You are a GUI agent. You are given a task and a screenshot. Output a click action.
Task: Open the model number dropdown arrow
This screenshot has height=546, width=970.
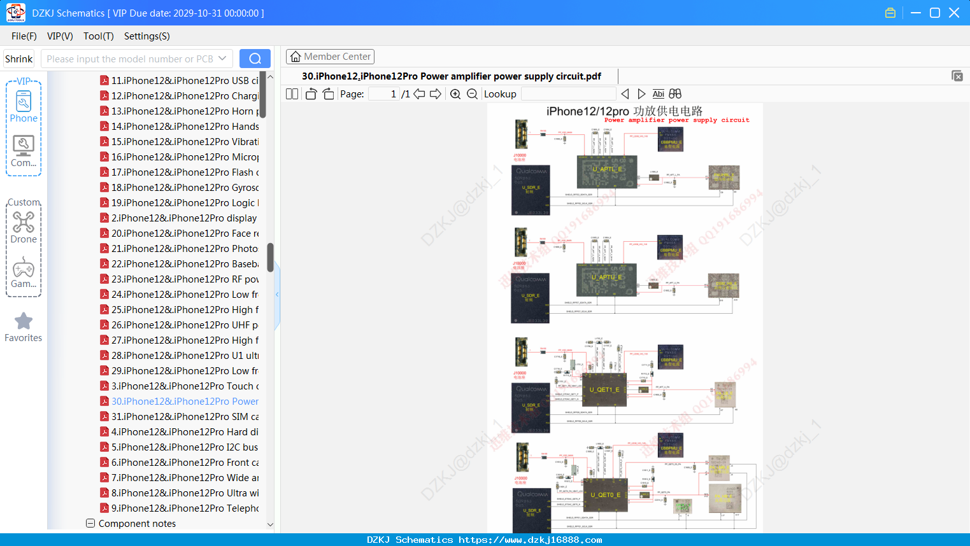[x=222, y=59]
